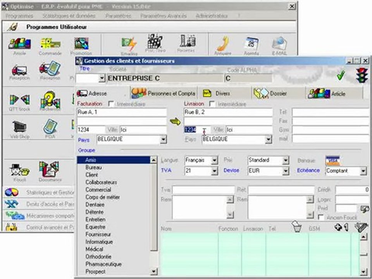Open the Document icon in main window
372x279 pixels.
50,171
